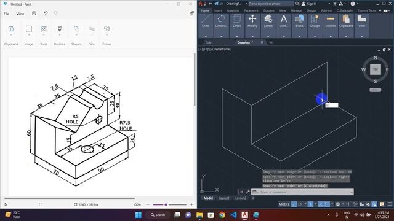Viewport: 394px width, 221px height.
Task: Open the Layers panel in AutoCAD ribbon
Action: tap(268, 21)
